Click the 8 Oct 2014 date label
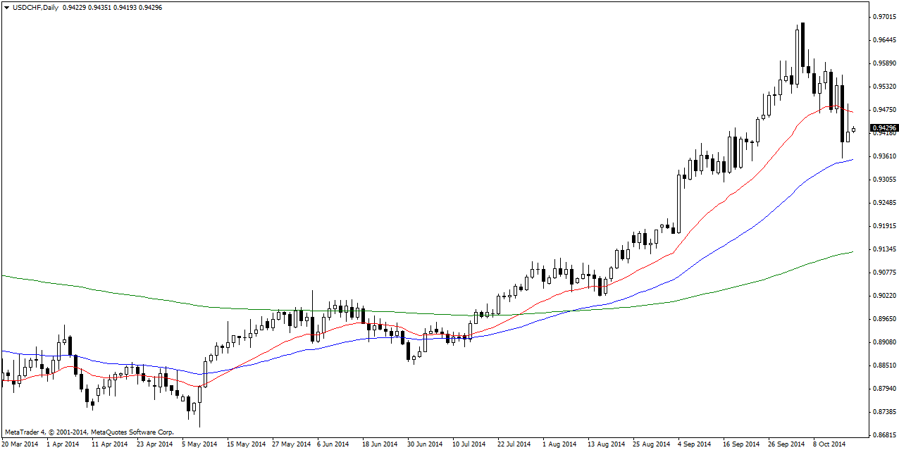Image resolution: width=899 pixels, height=450 pixels. (x=829, y=444)
